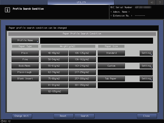Image resolution: width=164 pixels, height=123 pixels.
Task: Select weight 136-162g/m2
Action: tap(82, 59)
